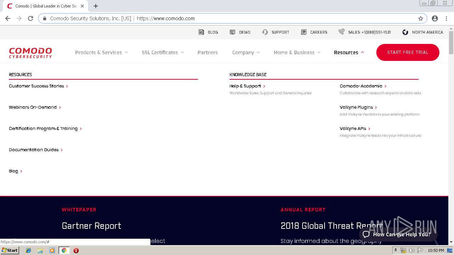Click the browser back arrow
This screenshot has width=454, height=255.
pyautogui.click(x=8, y=18)
